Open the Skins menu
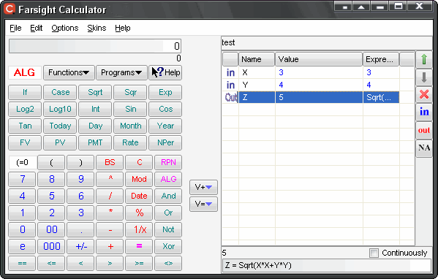This screenshot has width=438, height=279. (97, 28)
